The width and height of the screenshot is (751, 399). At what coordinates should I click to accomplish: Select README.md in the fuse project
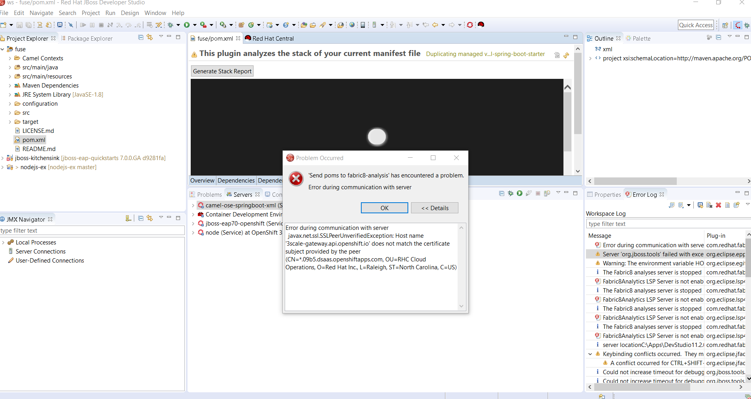(x=39, y=149)
